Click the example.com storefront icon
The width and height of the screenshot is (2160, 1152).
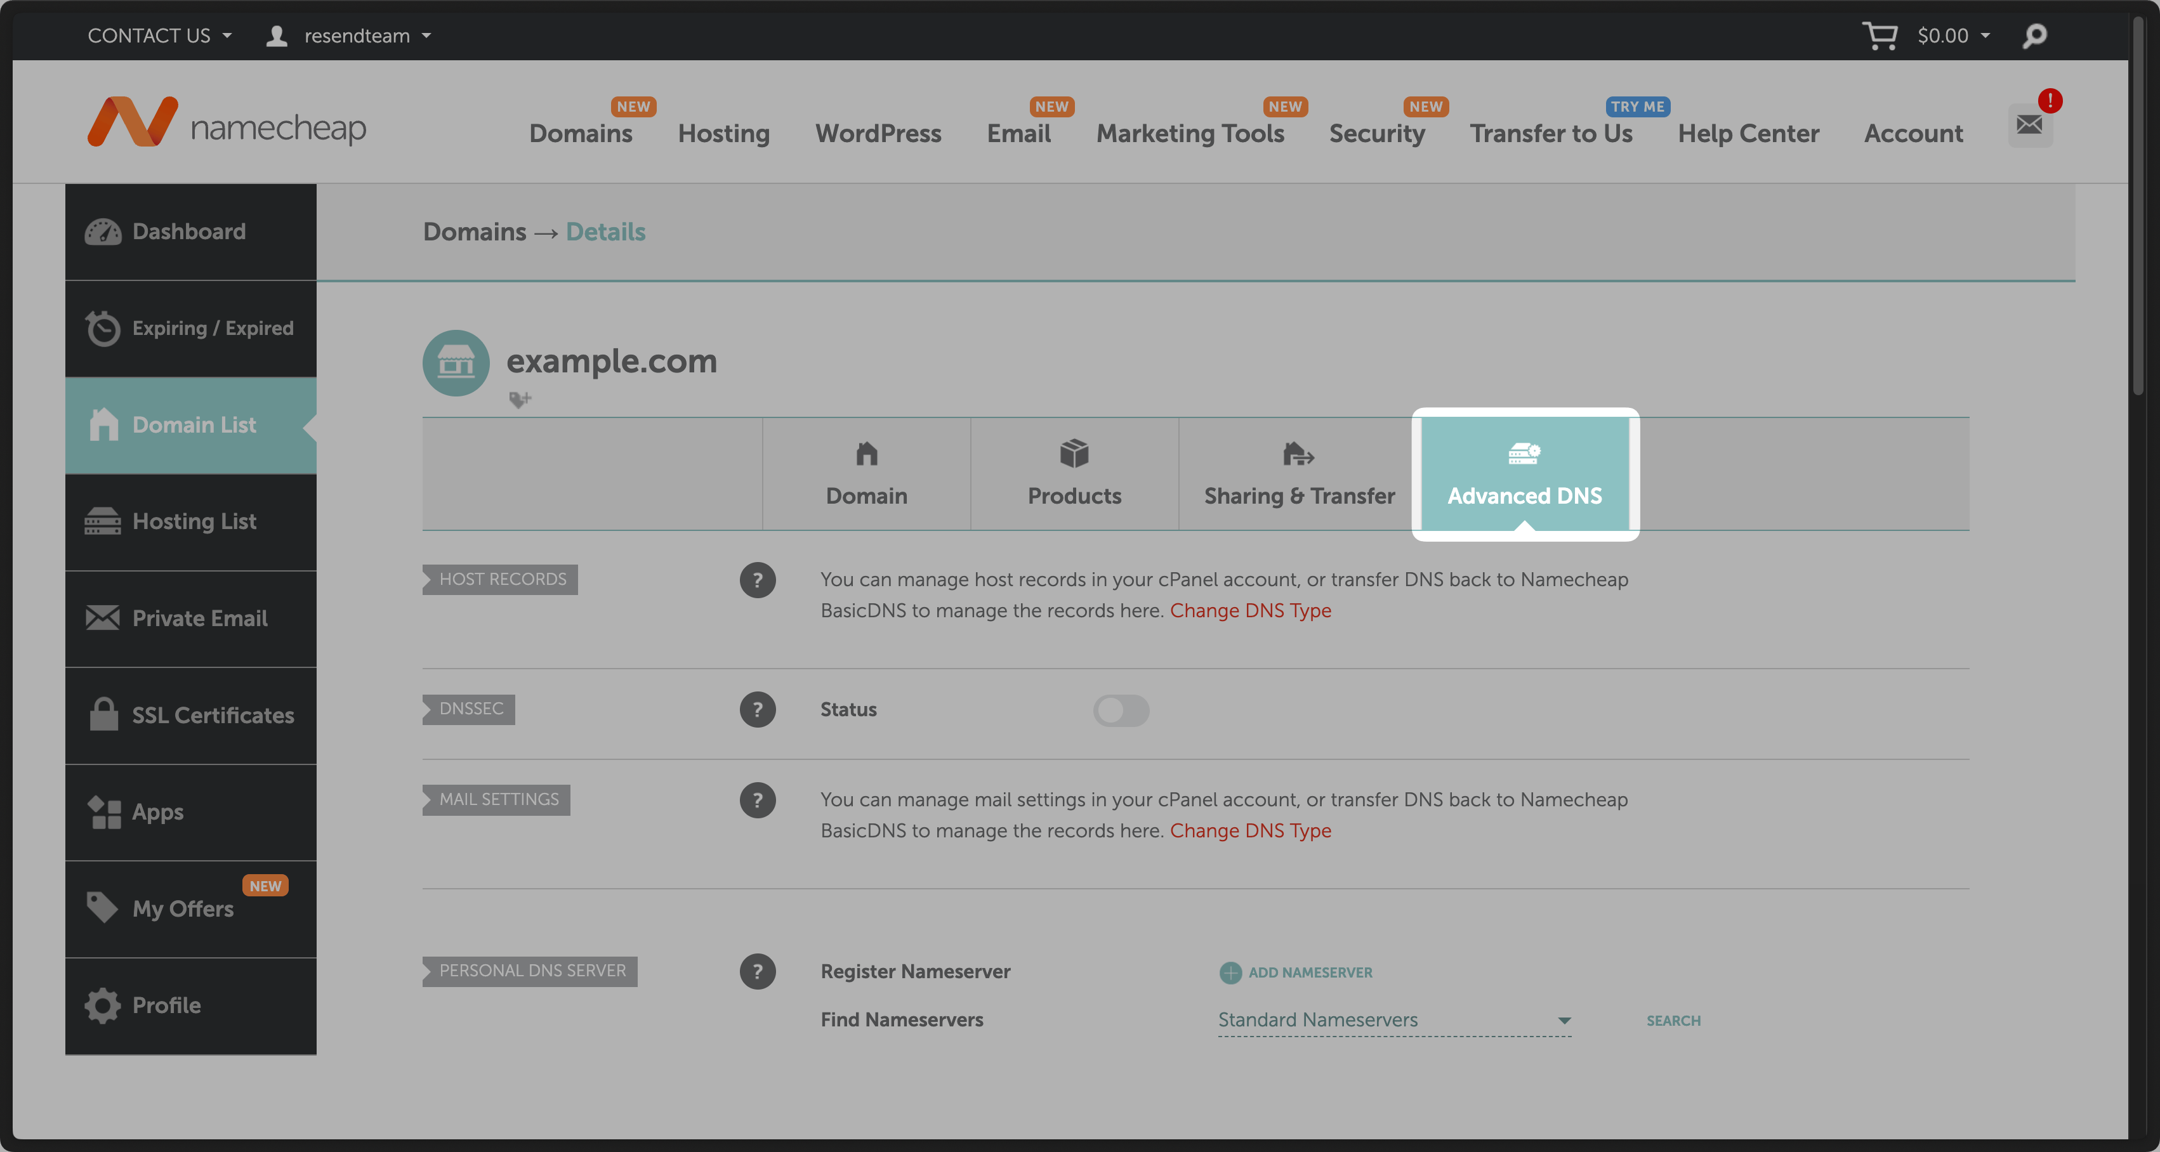(x=456, y=363)
